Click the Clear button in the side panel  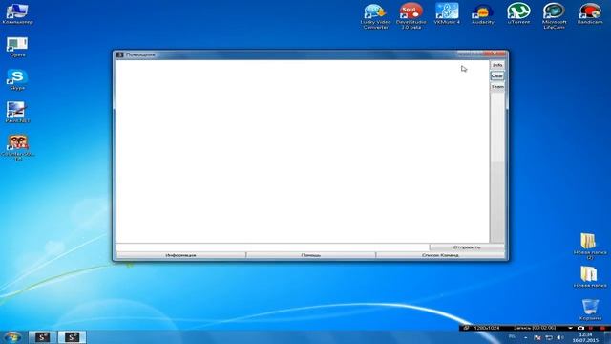click(x=497, y=76)
